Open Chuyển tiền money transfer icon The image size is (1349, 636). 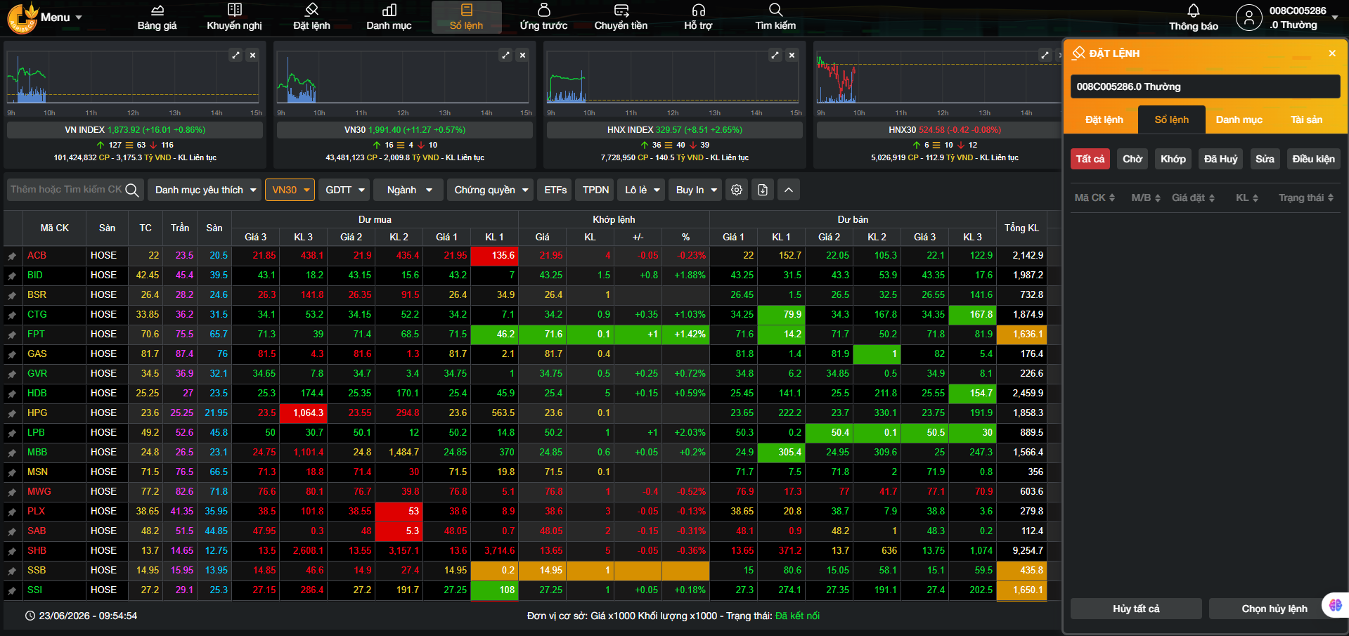(x=621, y=17)
